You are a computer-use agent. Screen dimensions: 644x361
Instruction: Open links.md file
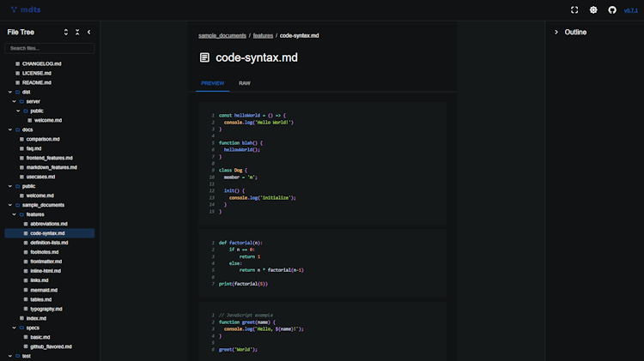click(39, 280)
